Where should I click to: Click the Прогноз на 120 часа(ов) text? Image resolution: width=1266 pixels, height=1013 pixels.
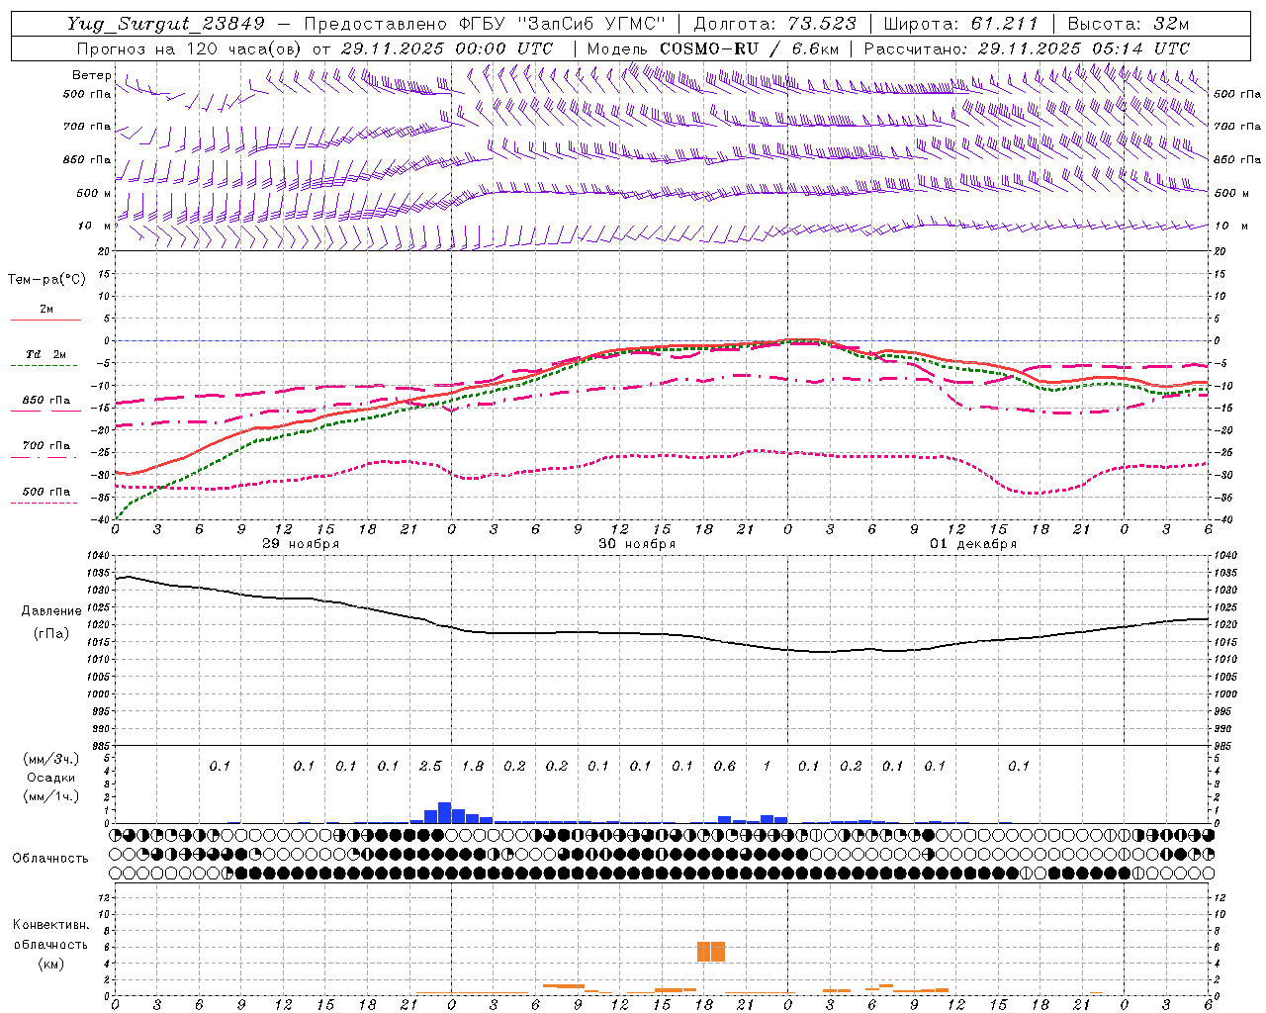(x=191, y=47)
